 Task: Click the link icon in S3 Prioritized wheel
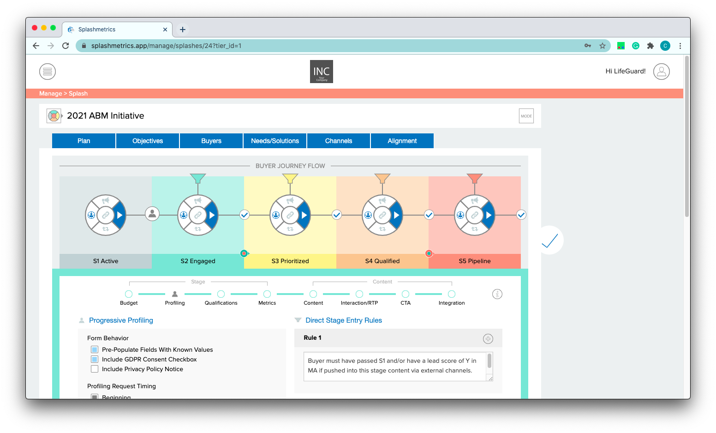tap(290, 215)
